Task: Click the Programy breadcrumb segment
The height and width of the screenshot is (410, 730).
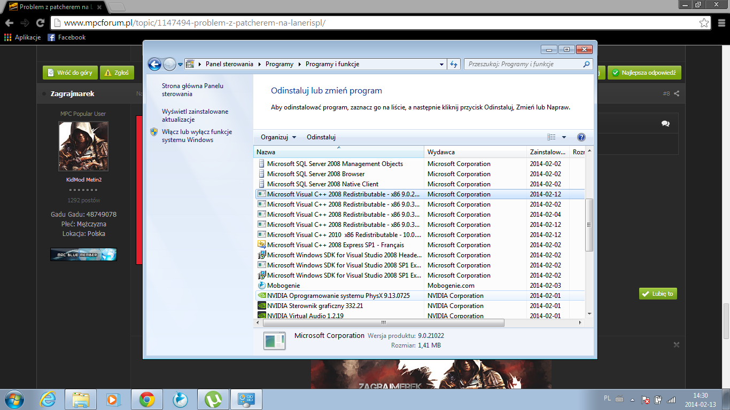Action: point(279,64)
